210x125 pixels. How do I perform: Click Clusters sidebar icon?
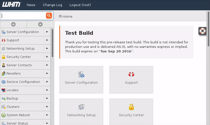pos(4,107)
